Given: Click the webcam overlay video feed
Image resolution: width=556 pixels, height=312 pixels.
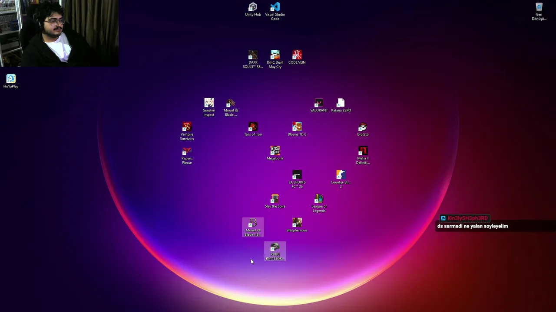Looking at the screenshot, I should 60,33.
